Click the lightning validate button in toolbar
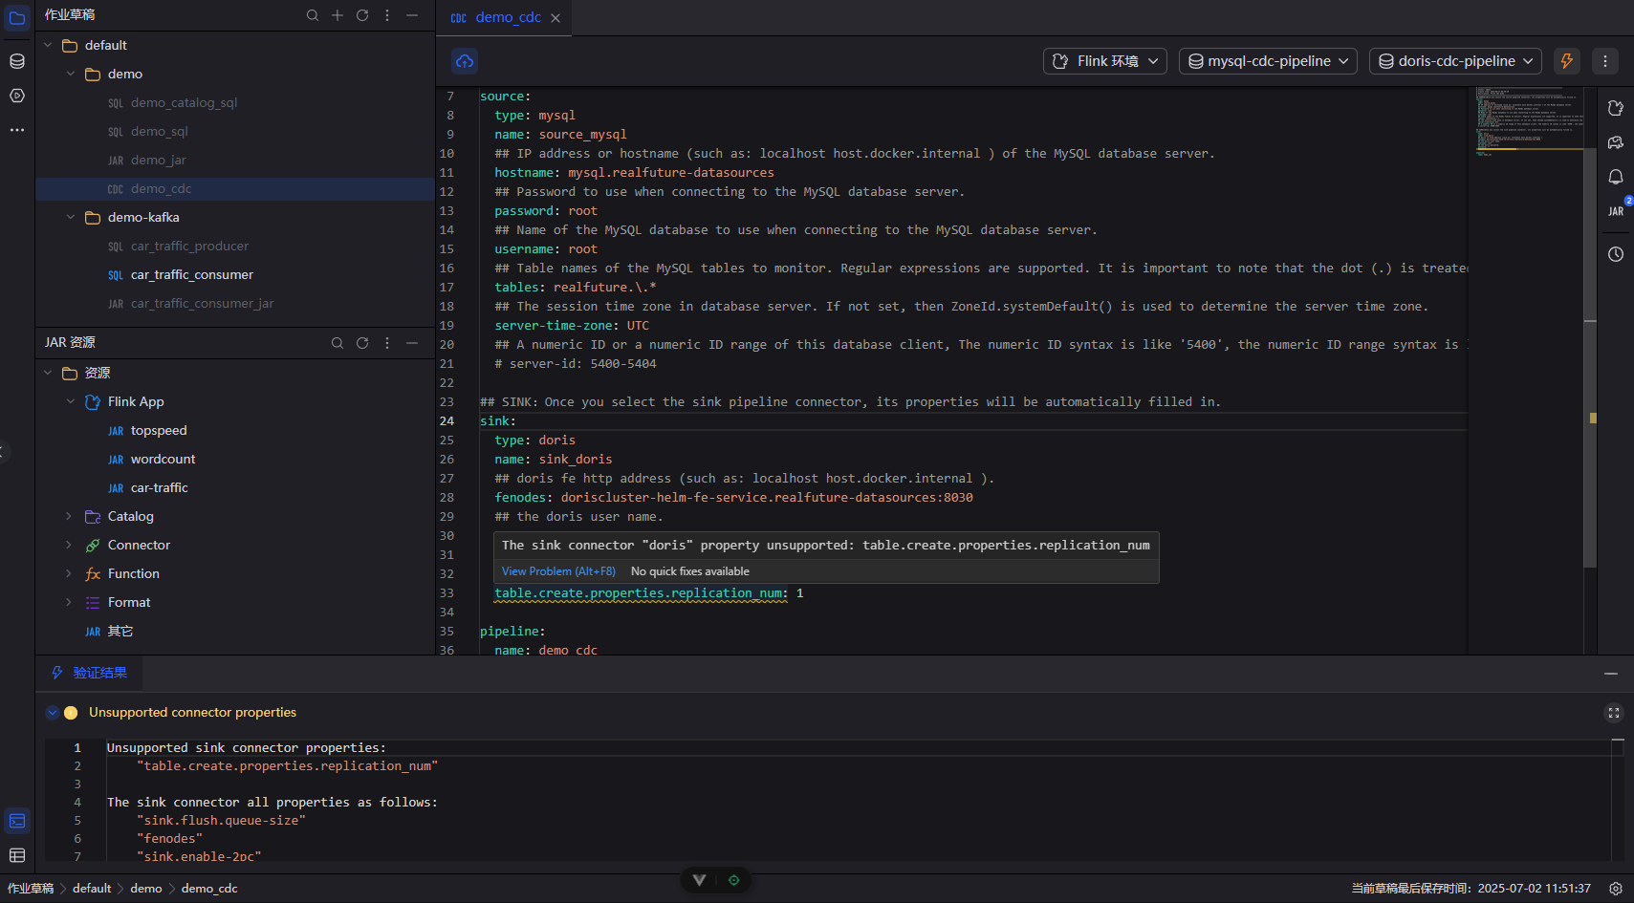 click(x=1566, y=61)
